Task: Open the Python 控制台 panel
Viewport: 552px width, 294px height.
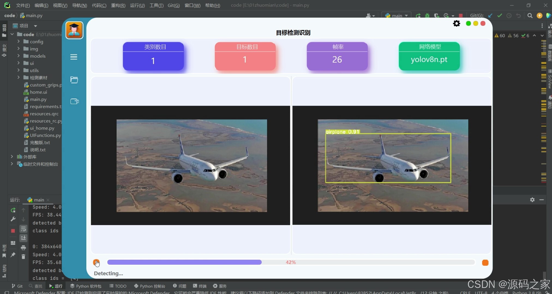Action: point(149,286)
